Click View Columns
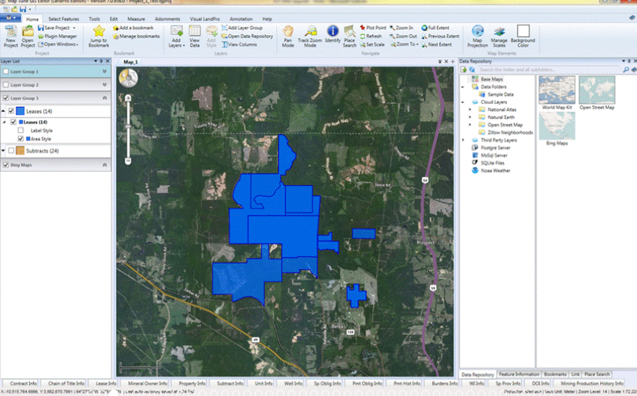The height and width of the screenshot is (396, 637). point(240,45)
